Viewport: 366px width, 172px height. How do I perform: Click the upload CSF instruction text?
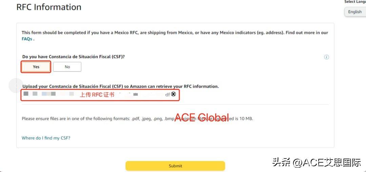pos(121,87)
